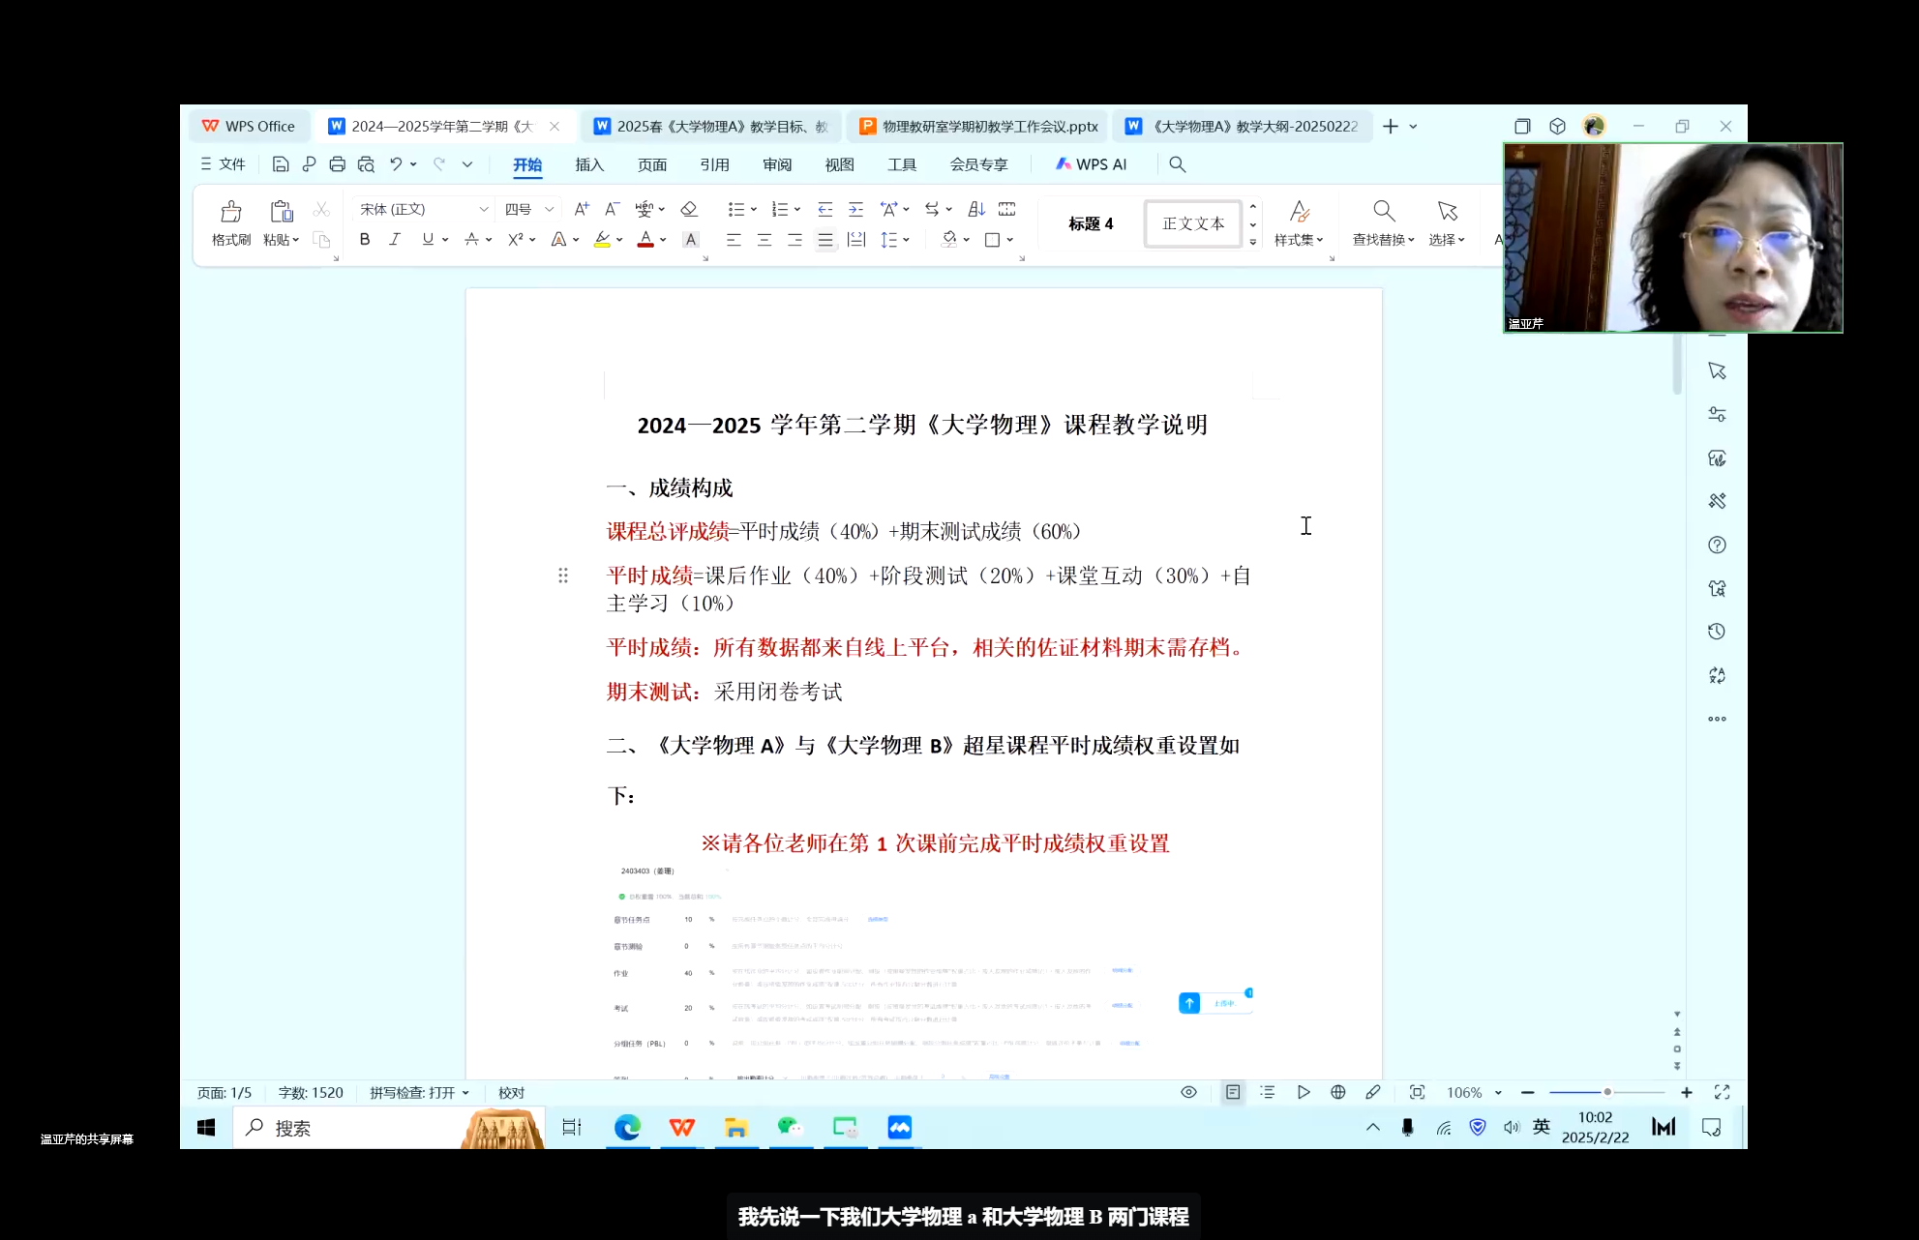Click the WPS AI button
The height and width of the screenshot is (1240, 1919).
1091,164
